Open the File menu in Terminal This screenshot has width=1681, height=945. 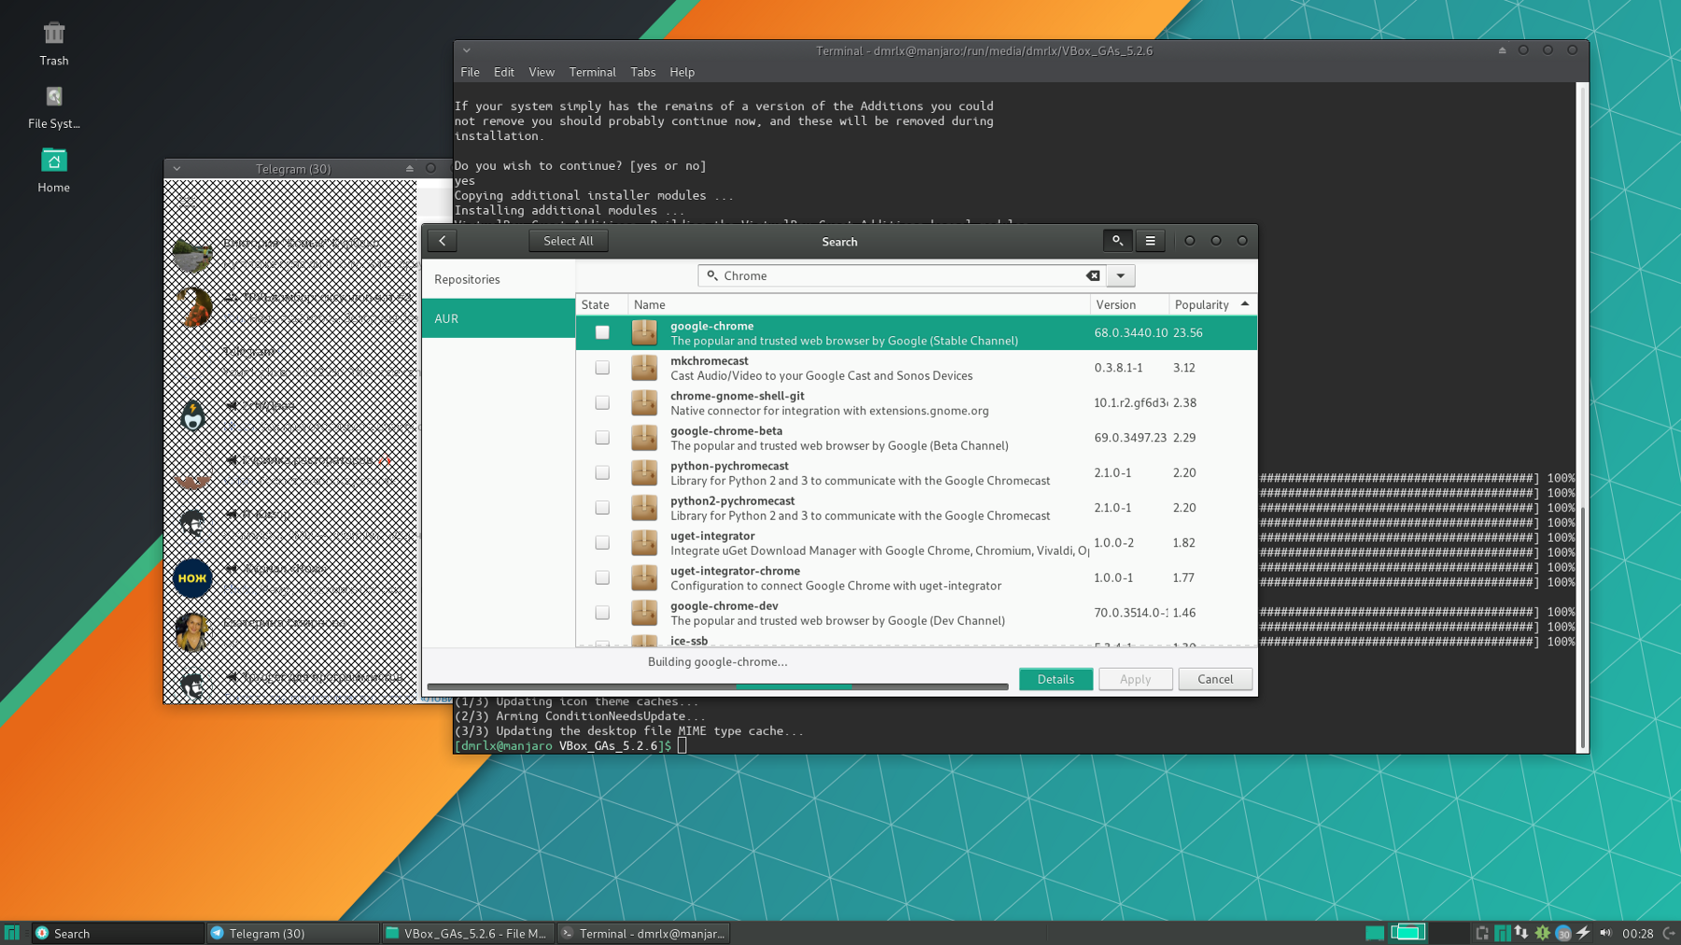click(x=470, y=72)
